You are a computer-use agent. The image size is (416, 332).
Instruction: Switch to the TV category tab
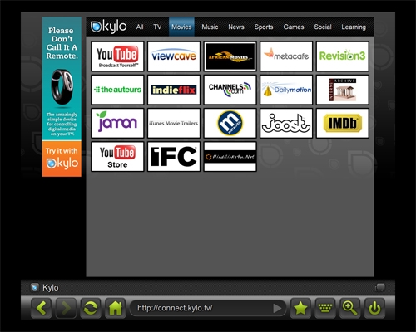click(157, 27)
